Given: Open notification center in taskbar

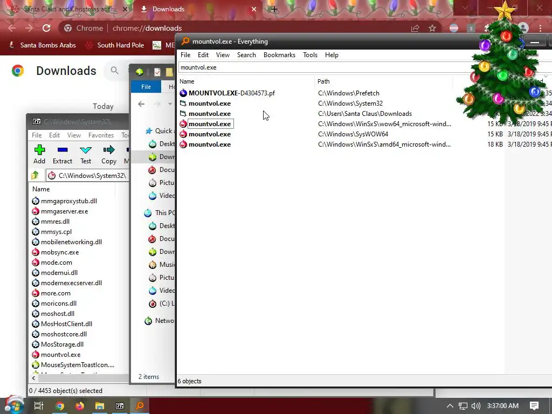Looking at the screenshot, I should pos(534,406).
